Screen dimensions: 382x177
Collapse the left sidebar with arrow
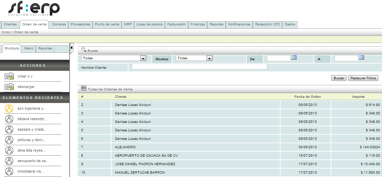pos(71,48)
